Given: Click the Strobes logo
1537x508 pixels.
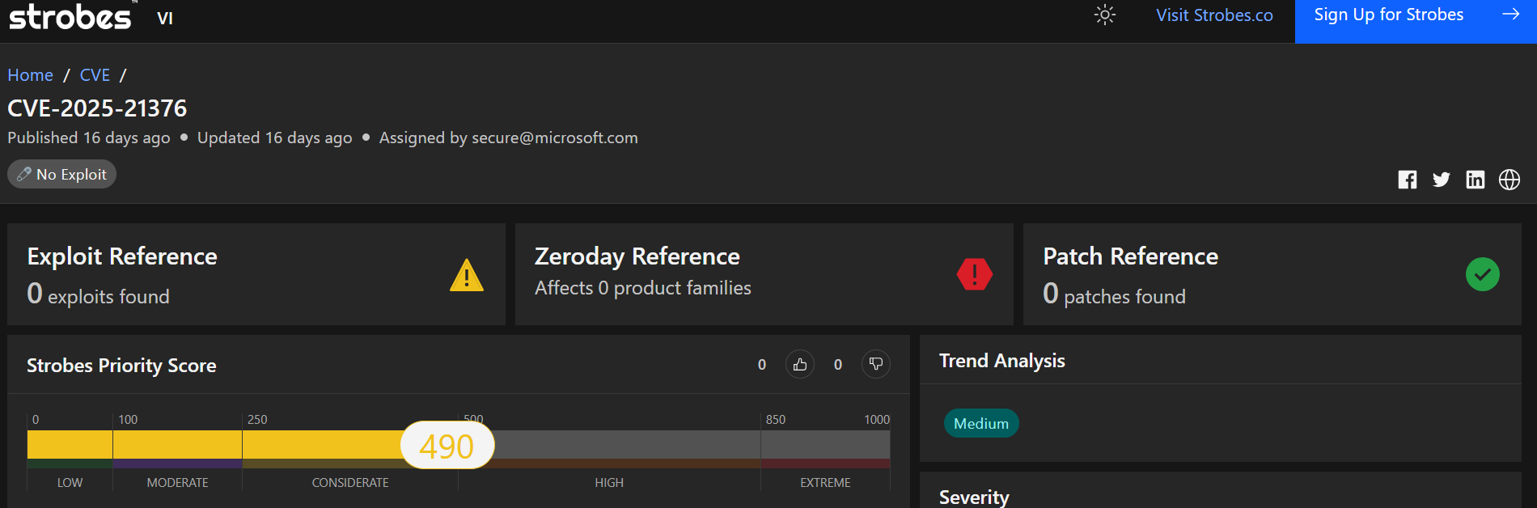Looking at the screenshot, I should [x=70, y=16].
